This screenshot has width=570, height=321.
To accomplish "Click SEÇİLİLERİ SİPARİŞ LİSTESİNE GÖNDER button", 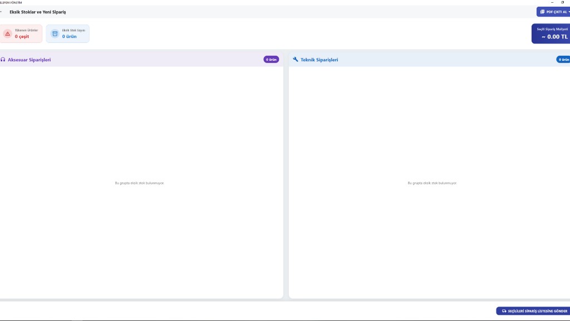I will (533, 311).
